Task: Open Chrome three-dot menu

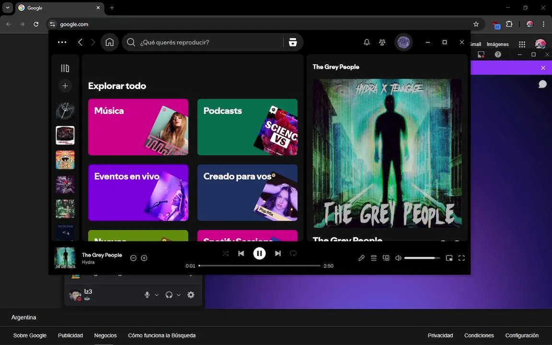Action: [543, 24]
